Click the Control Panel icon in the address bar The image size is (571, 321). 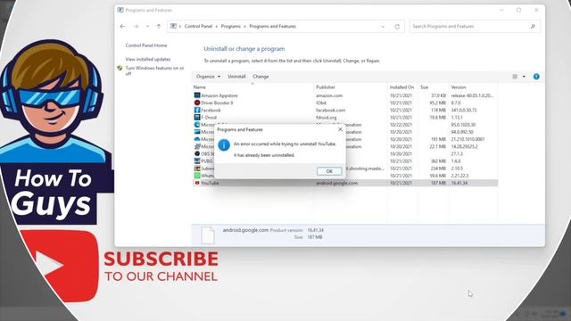pos(173,26)
